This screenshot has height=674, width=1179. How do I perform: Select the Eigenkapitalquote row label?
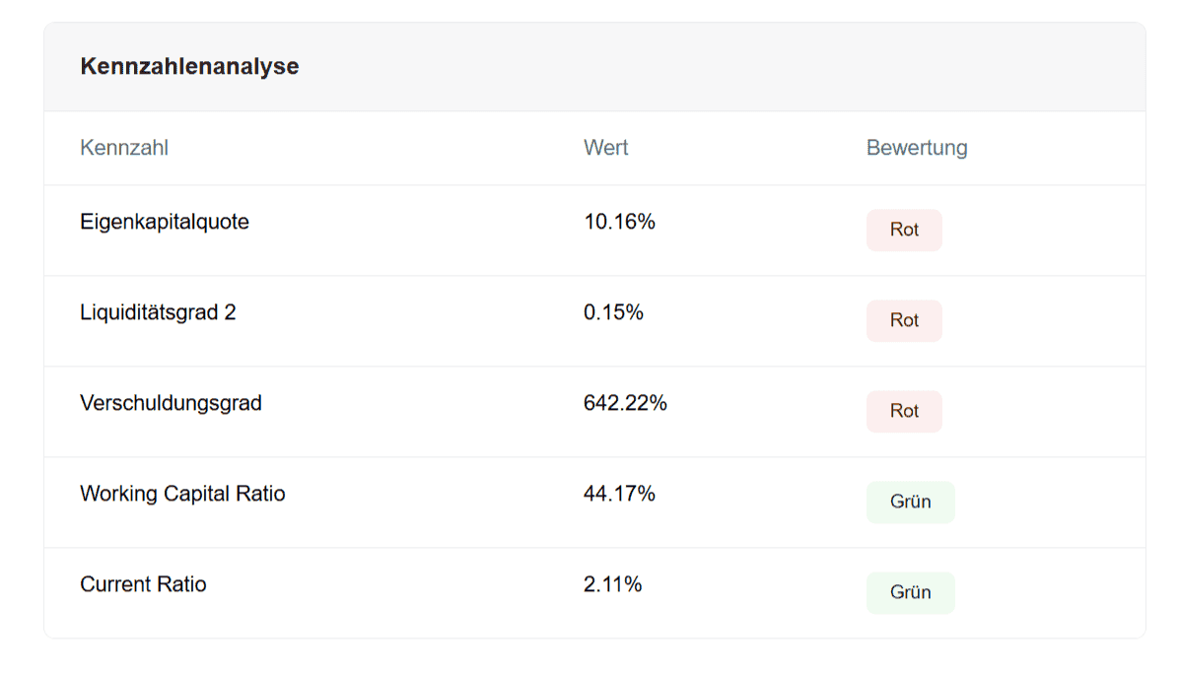click(x=165, y=221)
